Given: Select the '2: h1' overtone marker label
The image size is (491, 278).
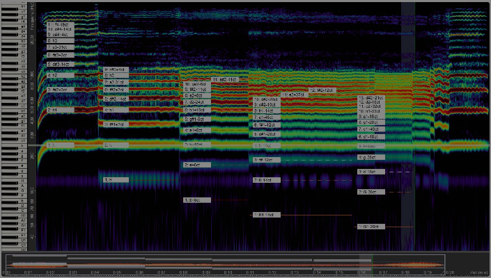Looking at the screenshot, I should (60, 110).
